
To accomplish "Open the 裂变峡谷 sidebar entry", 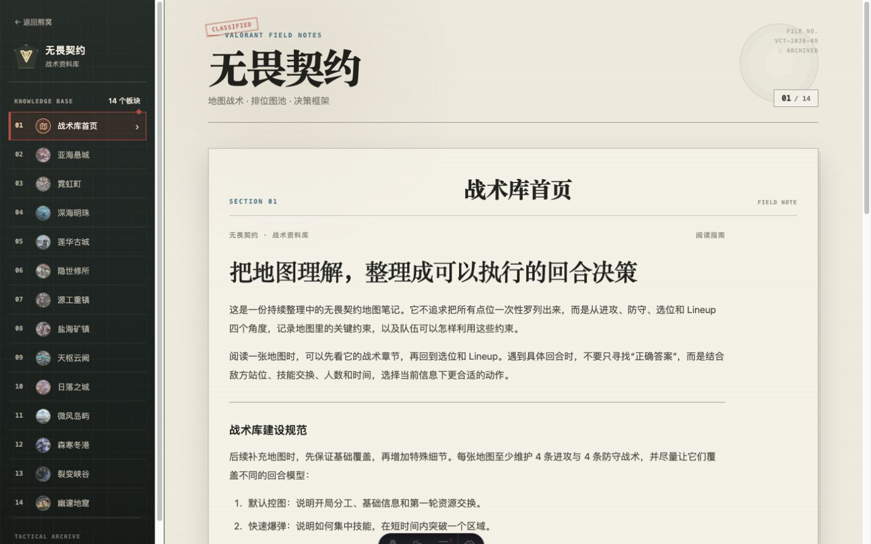I will point(78,474).
